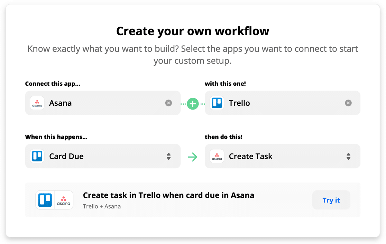386x244 pixels.
Task: Click the Trello logo in workflow summary
Action: click(45, 200)
